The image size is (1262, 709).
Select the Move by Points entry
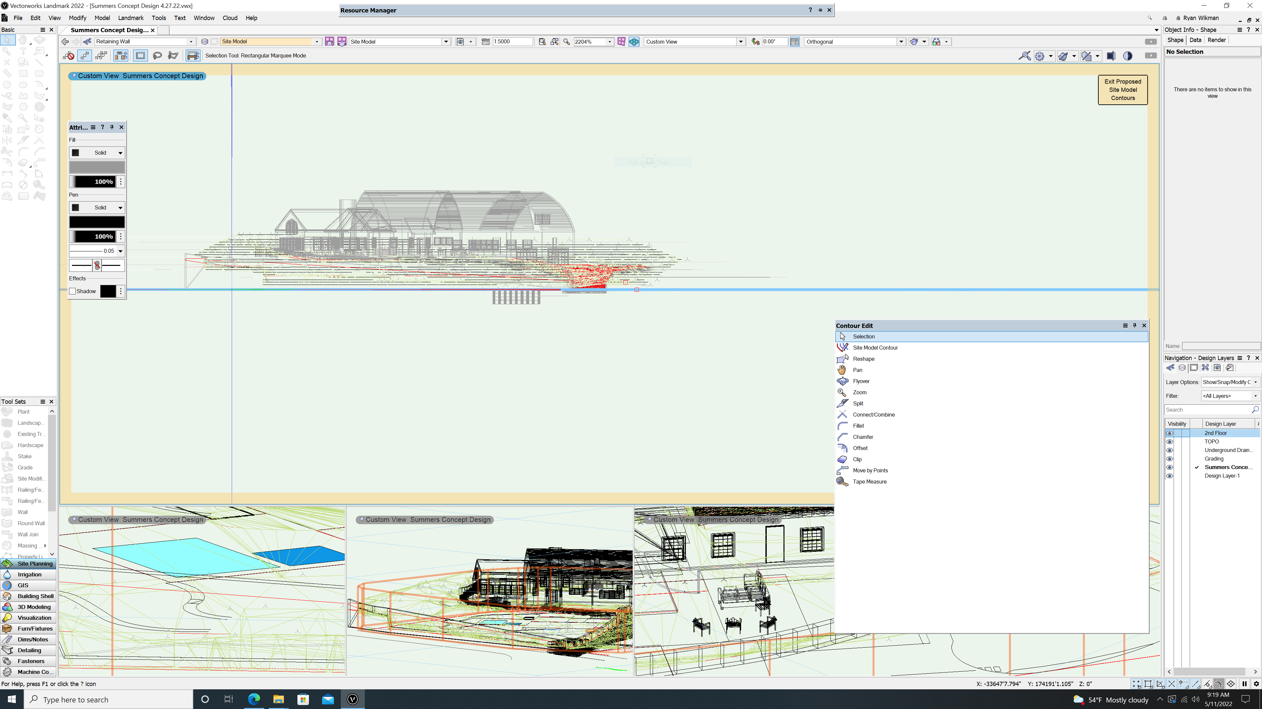(870, 470)
